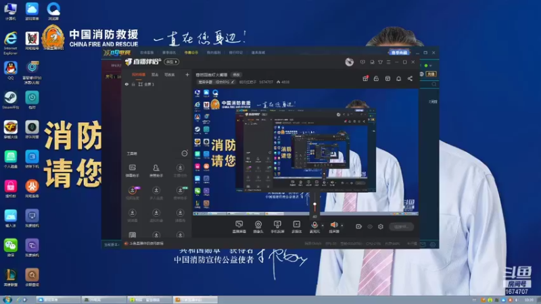Select the first tab in 09电竞 navigation

[147, 53]
